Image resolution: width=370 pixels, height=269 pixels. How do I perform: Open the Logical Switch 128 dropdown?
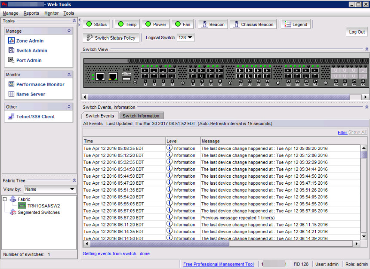[x=185, y=38]
